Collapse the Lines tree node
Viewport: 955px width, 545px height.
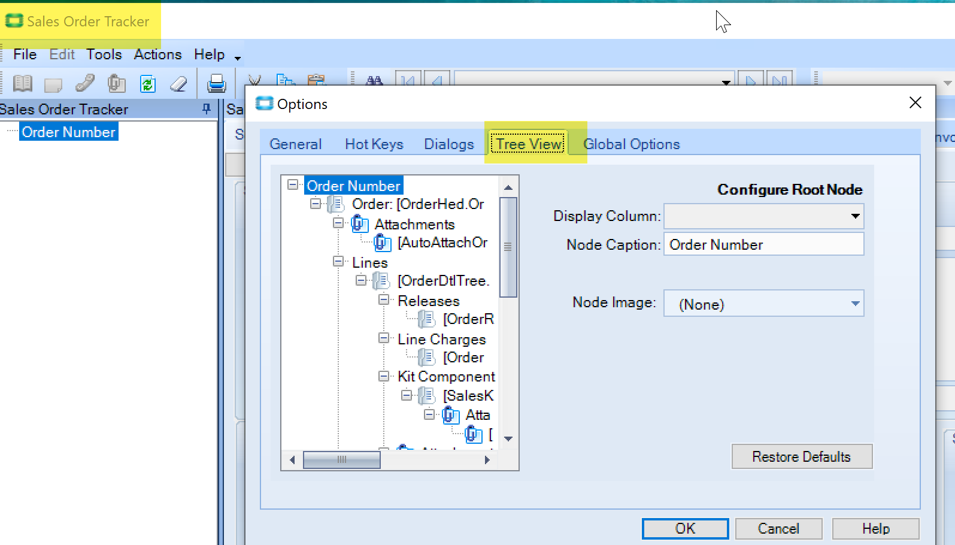coord(338,261)
